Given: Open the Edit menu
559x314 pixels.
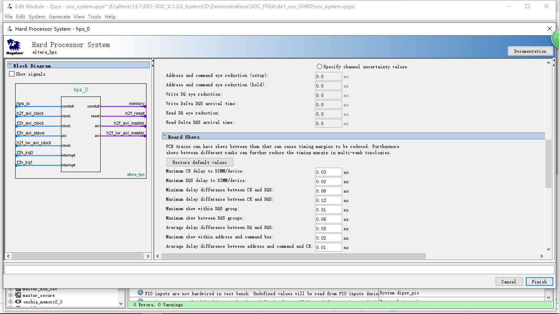Looking at the screenshot, I should [x=20, y=17].
